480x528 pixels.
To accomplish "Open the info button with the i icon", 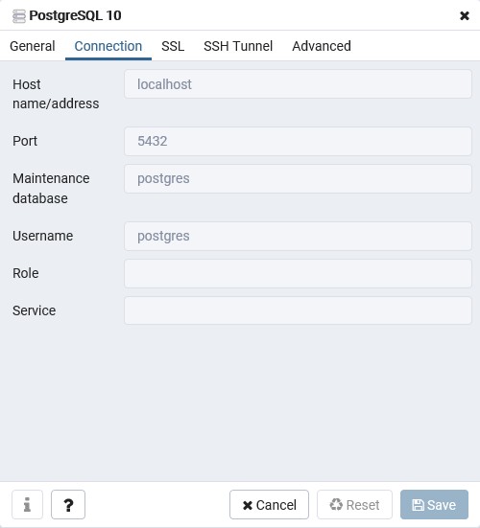I will (27, 504).
